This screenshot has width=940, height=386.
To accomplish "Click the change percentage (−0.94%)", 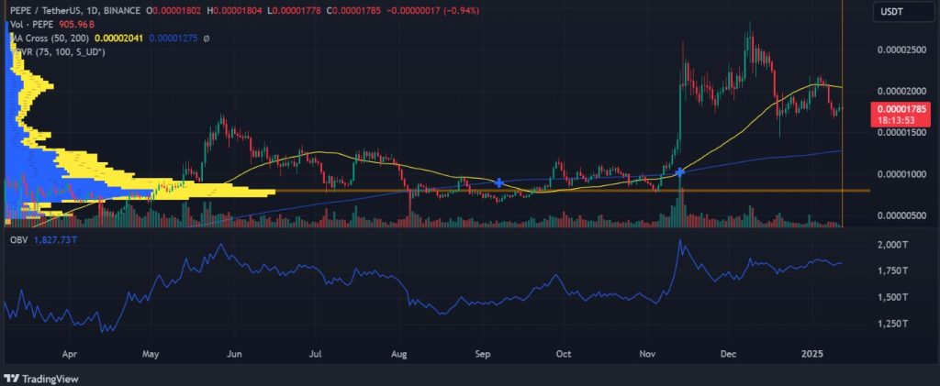I will pos(462,10).
